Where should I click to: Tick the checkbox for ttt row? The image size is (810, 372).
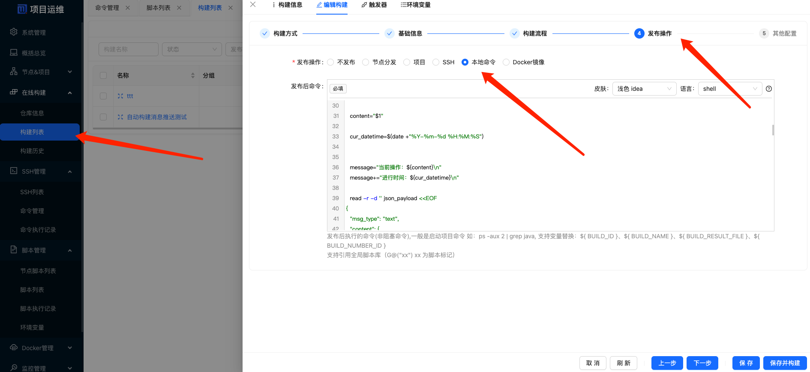pos(103,96)
